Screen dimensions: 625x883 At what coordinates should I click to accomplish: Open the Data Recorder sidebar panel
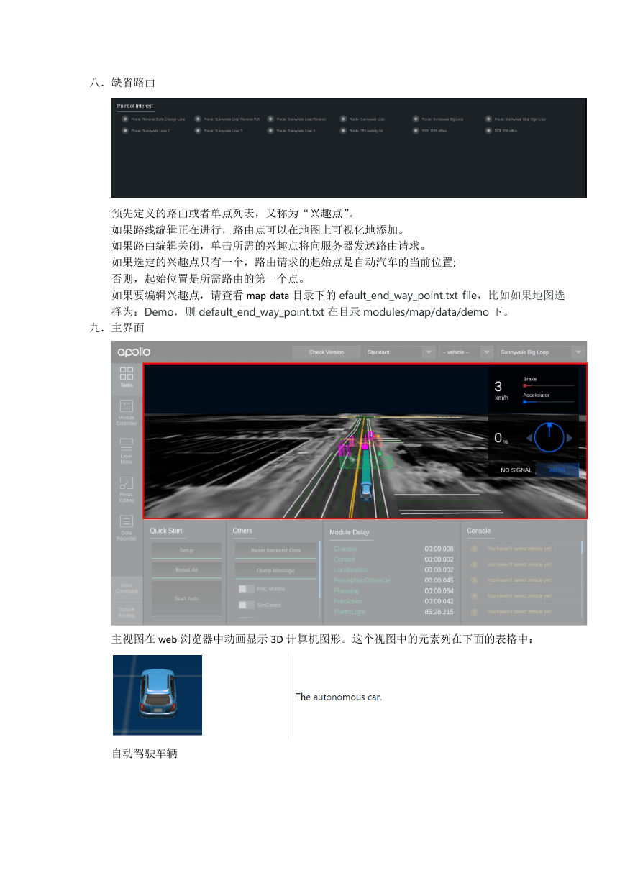(127, 527)
